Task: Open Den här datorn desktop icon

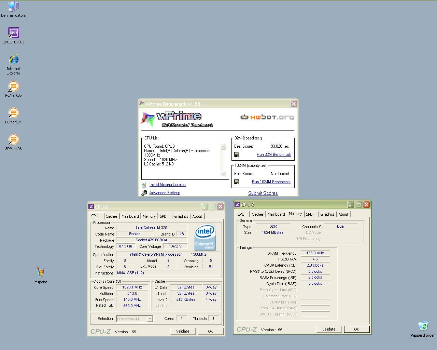Action: 13,10
